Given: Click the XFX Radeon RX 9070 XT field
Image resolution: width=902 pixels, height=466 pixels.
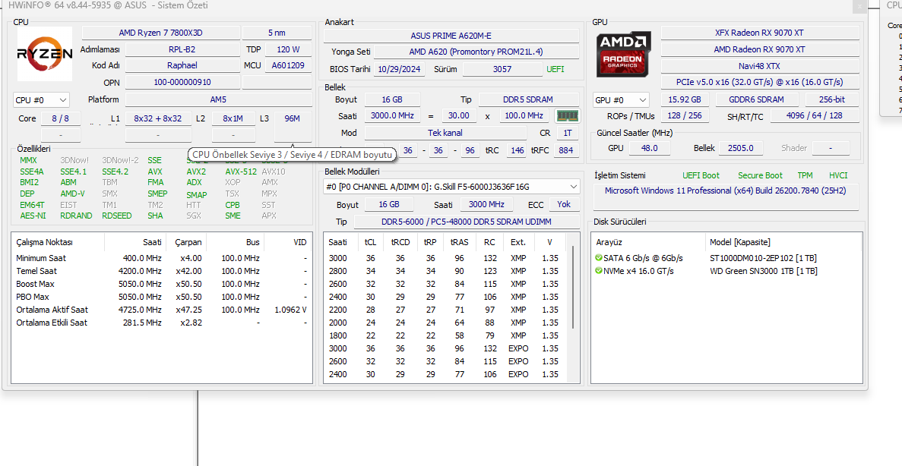Looking at the screenshot, I should 760,33.
